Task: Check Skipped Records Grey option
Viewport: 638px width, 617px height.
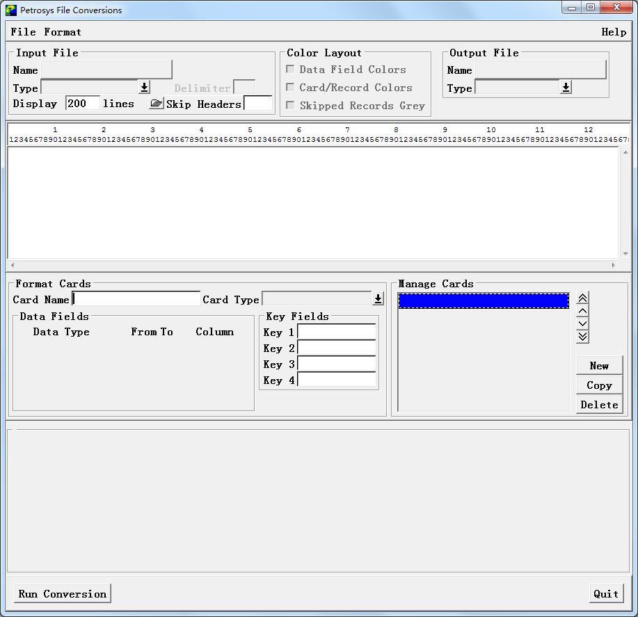Action: click(x=290, y=105)
